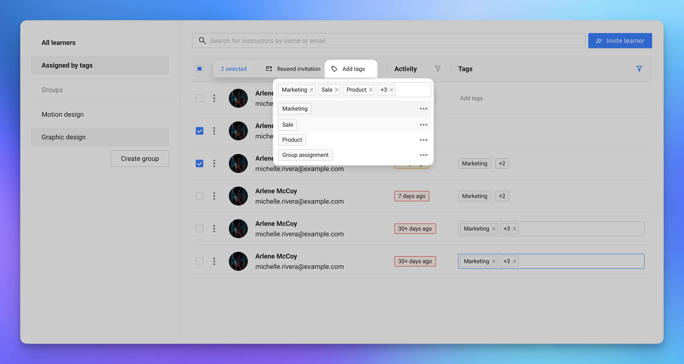Open row menu for last learner row
This screenshot has width=684, height=364.
click(x=214, y=261)
